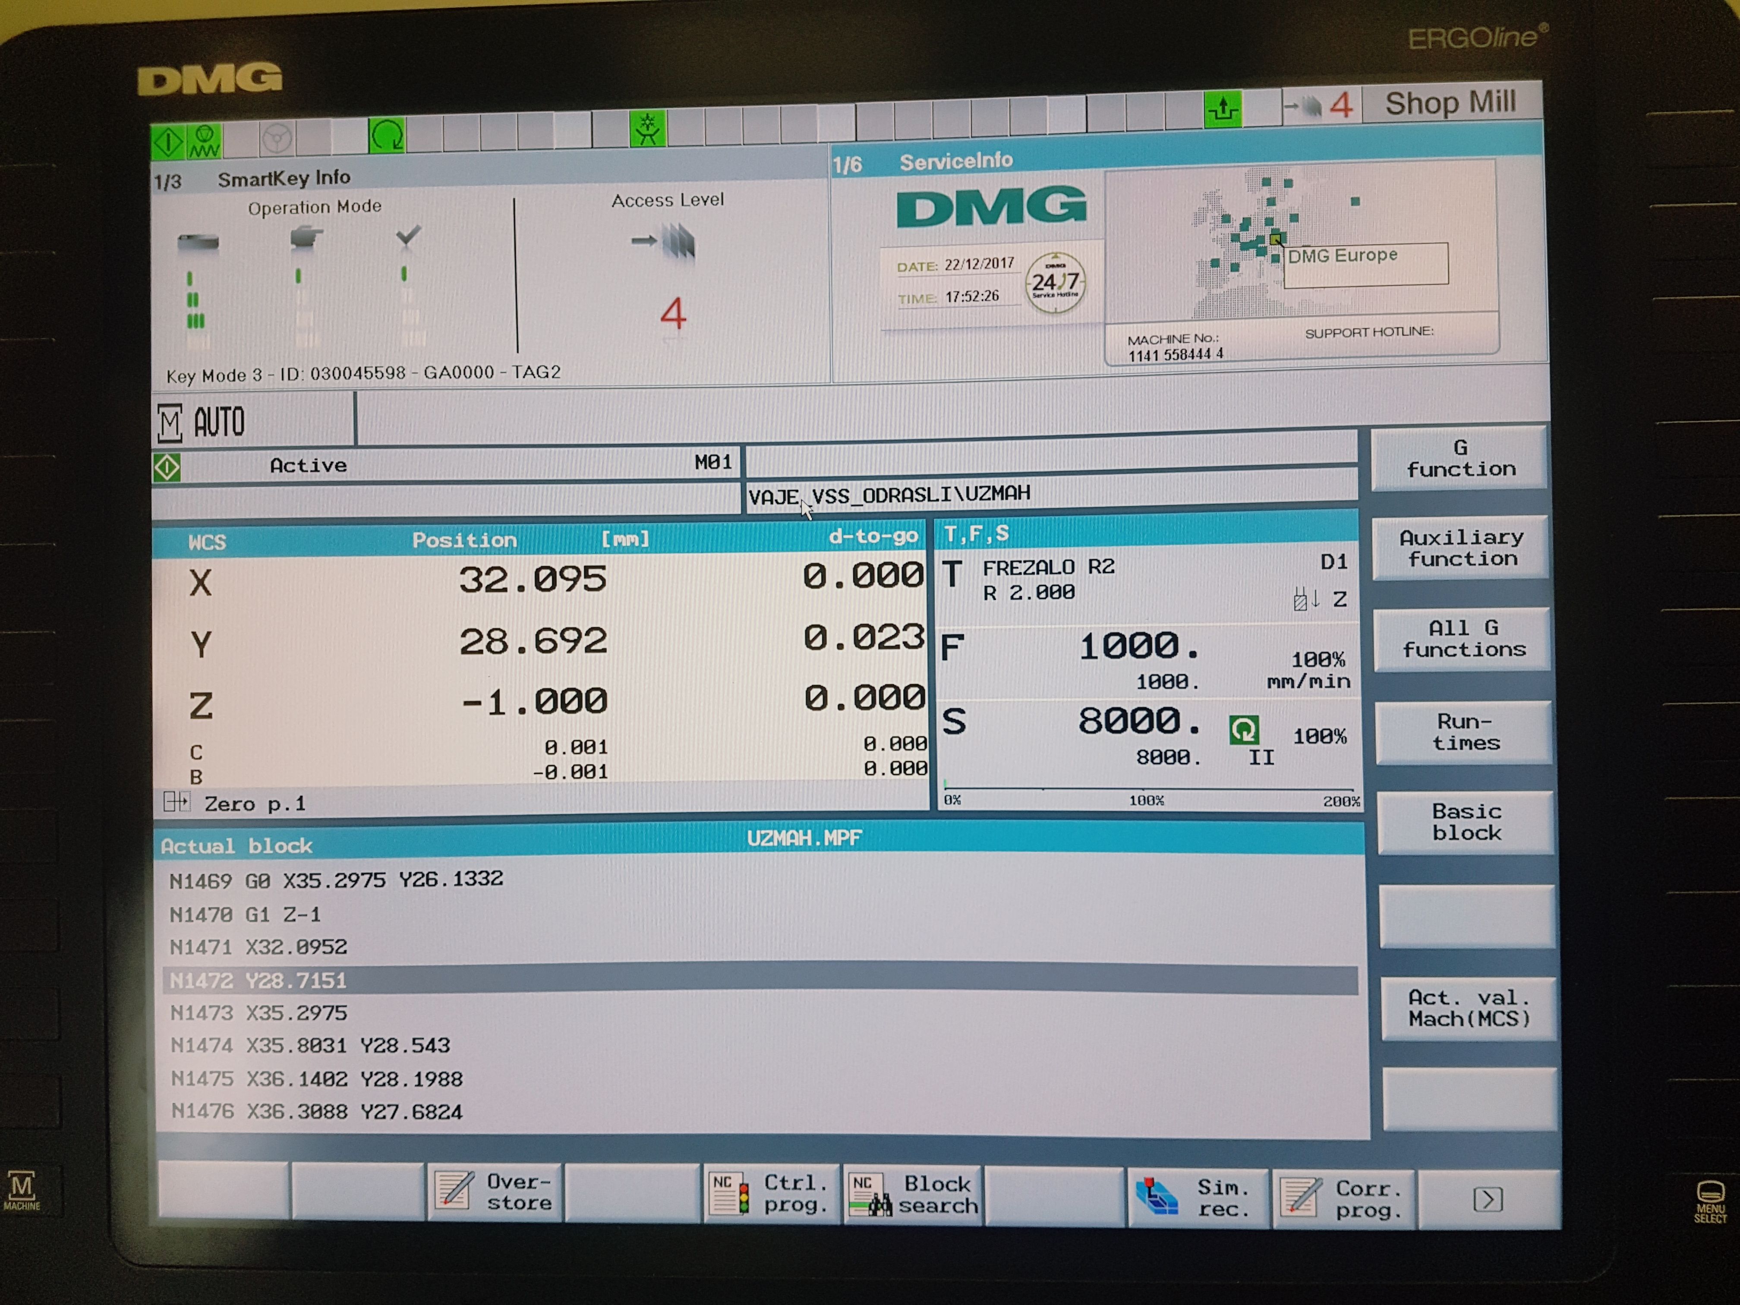Open the Overstore softkey
This screenshot has width=1740, height=1305.
pyautogui.click(x=495, y=1192)
